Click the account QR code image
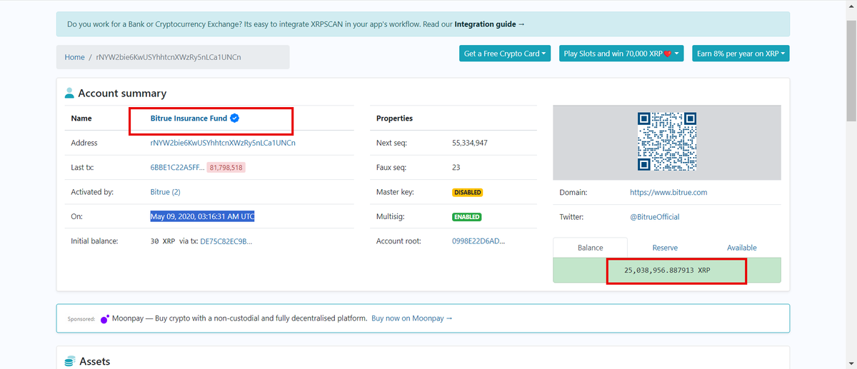This screenshot has width=857, height=369. pos(667,141)
